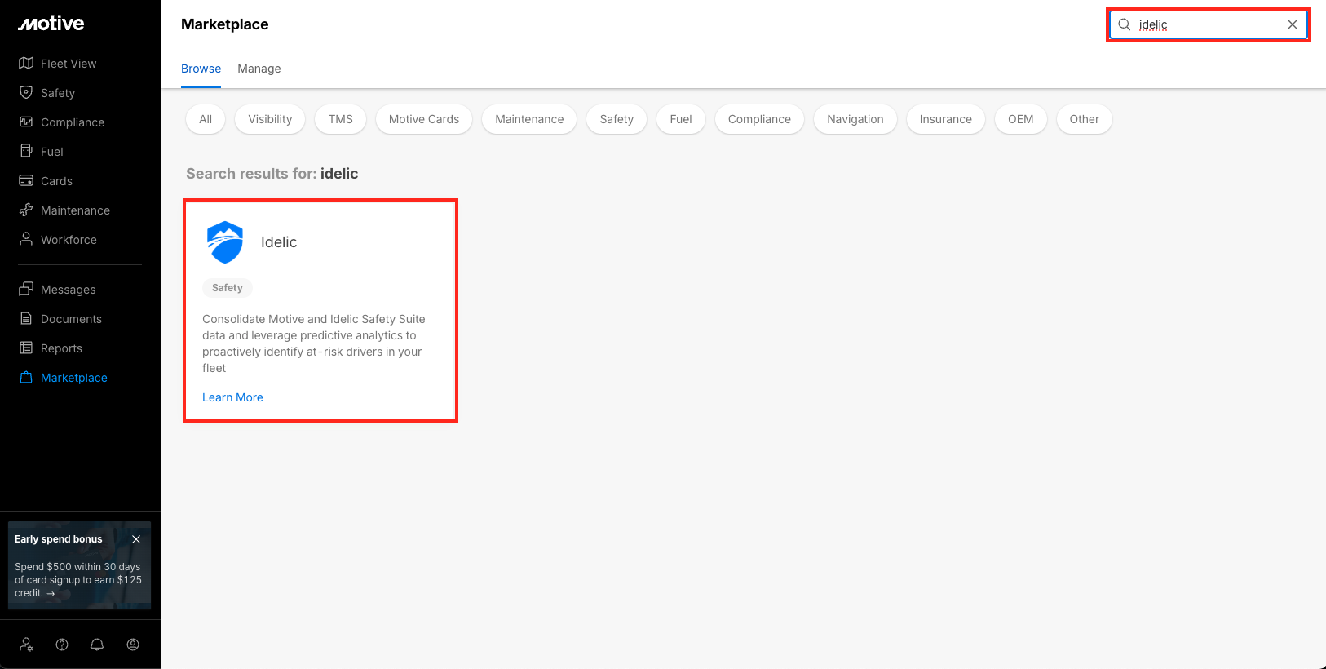
Task: Click the Fleet View map icon
Action: [26, 64]
